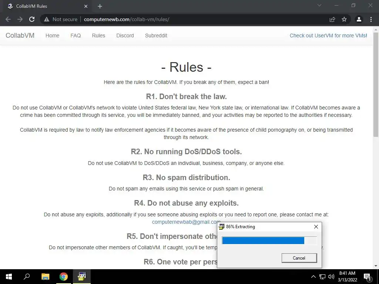Cancel the extraction

pos(299,258)
